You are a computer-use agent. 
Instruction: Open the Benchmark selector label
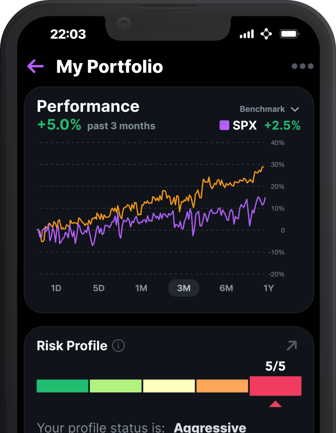pos(262,109)
